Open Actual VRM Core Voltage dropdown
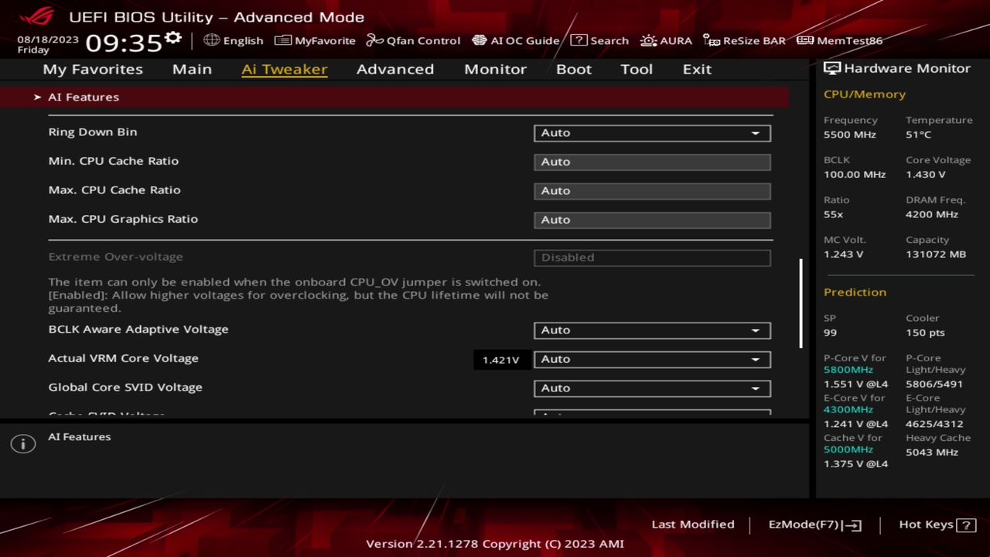Screen dimensions: 990x557 (652, 359)
